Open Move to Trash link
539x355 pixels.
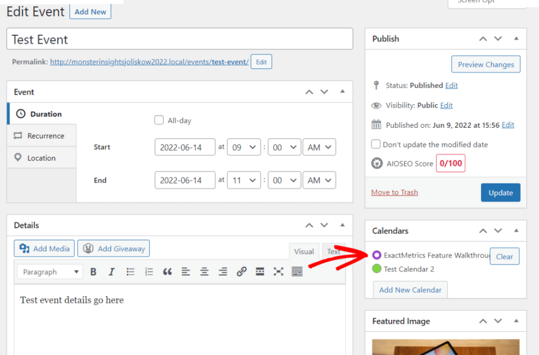coord(394,192)
